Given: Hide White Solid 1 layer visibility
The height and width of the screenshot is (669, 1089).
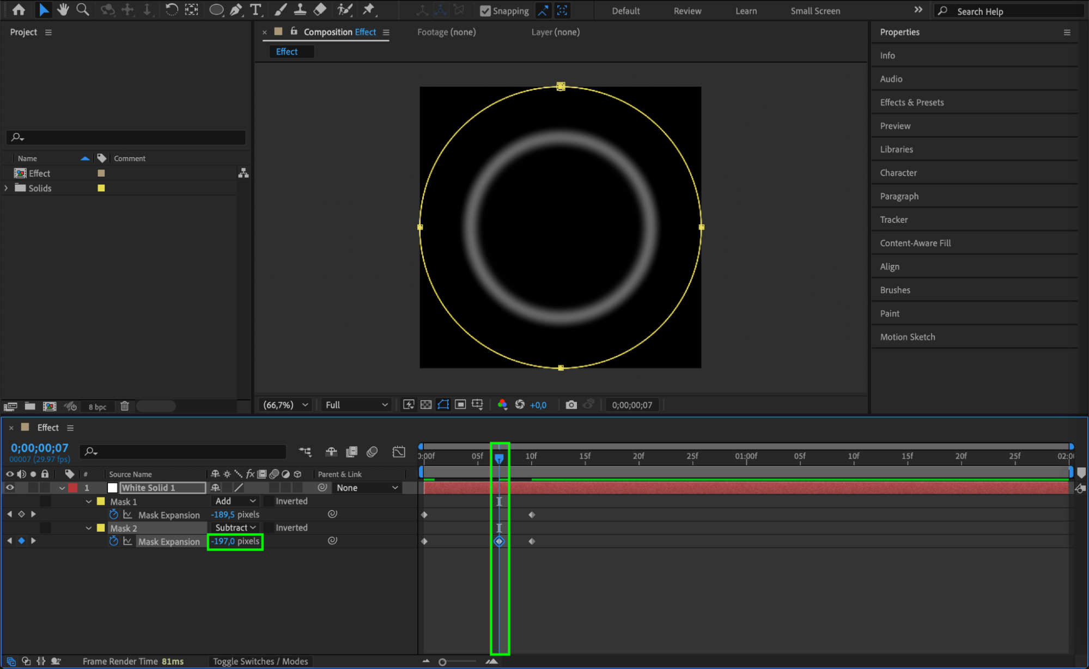Looking at the screenshot, I should pyautogui.click(x=10, y=488).
